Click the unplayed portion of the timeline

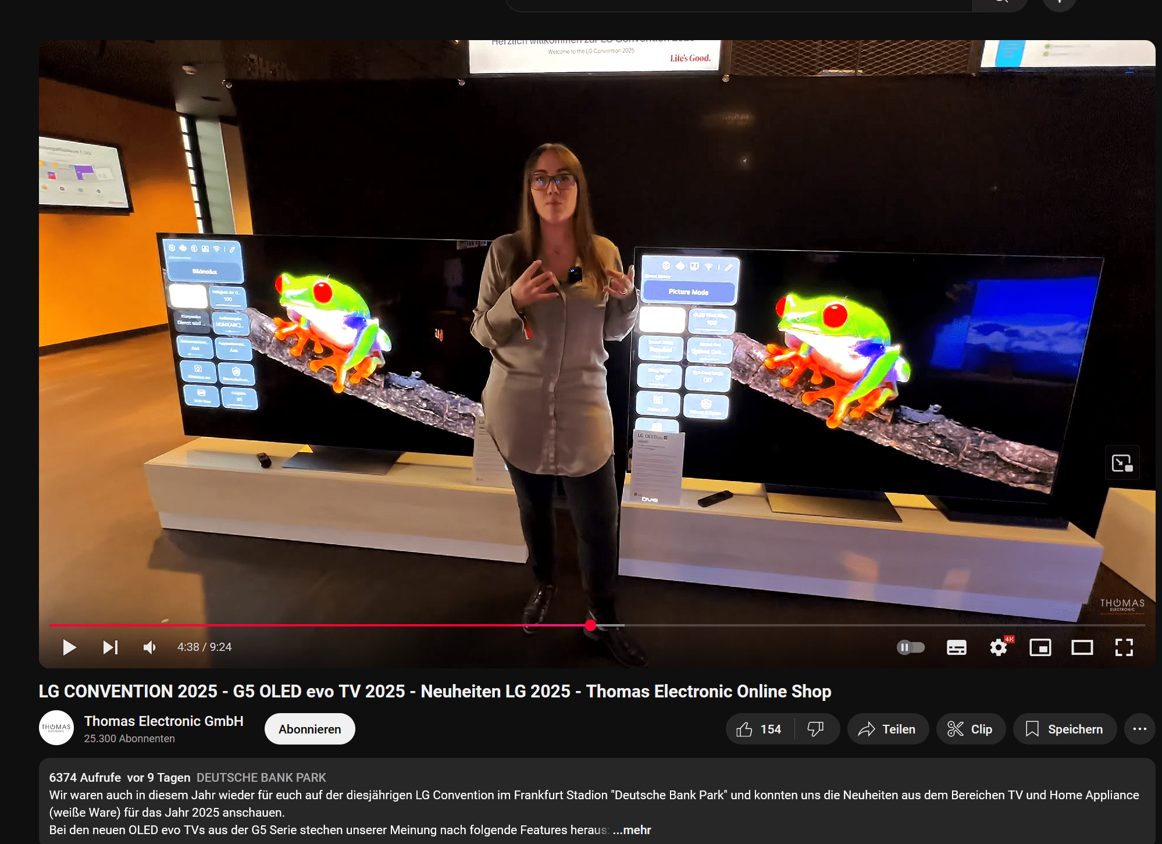coord(884,625)
